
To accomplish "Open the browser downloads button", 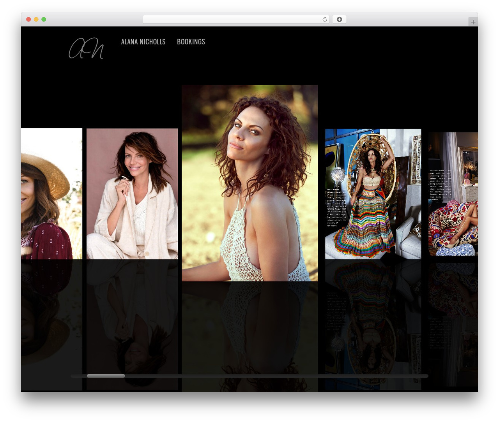I will 339,19.
